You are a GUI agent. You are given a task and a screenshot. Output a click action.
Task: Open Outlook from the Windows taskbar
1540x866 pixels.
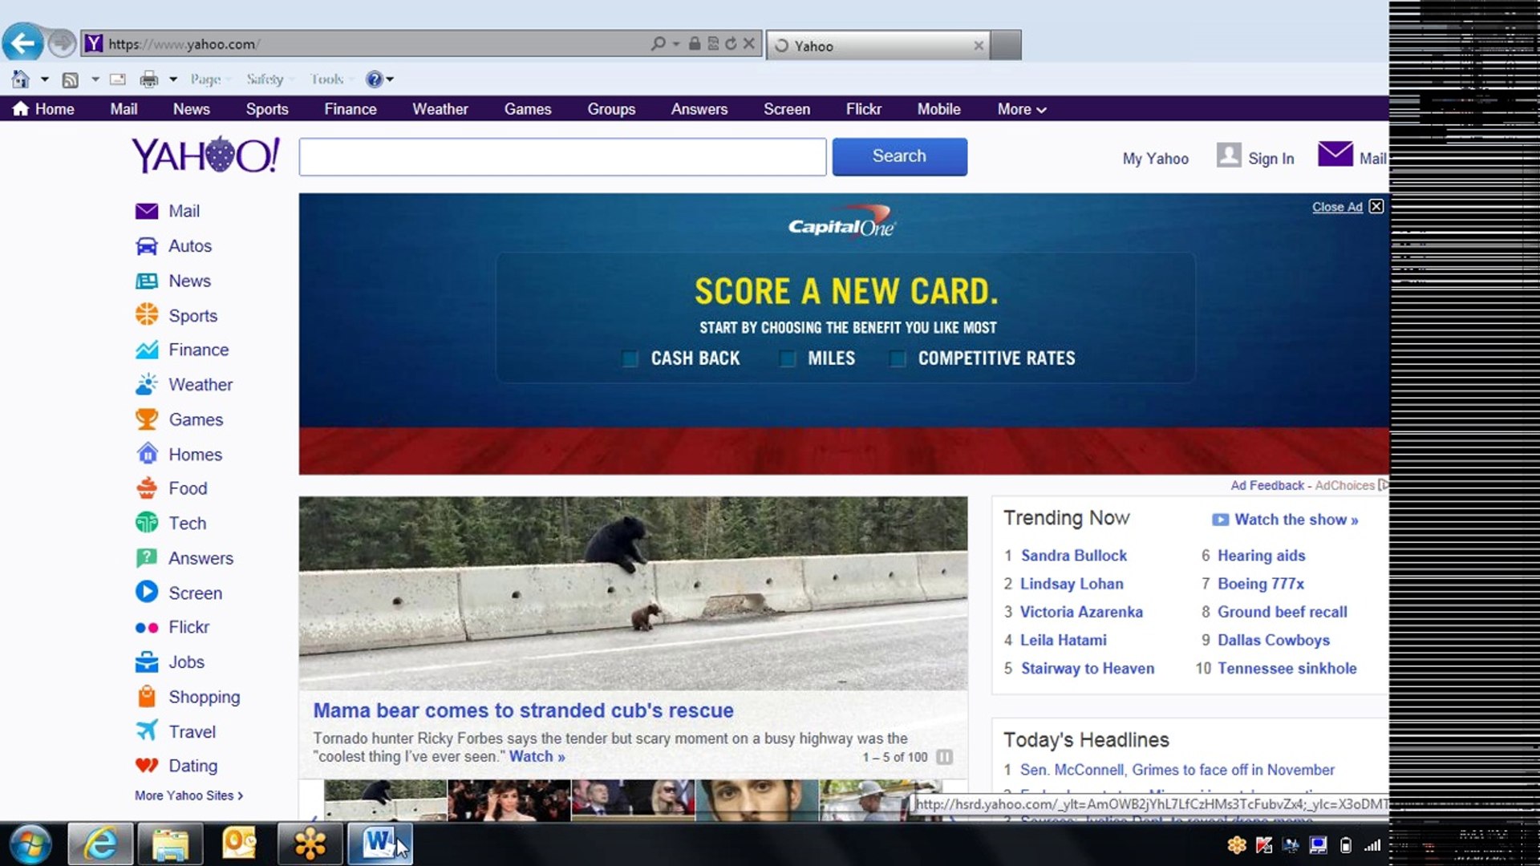coord(239,844)
